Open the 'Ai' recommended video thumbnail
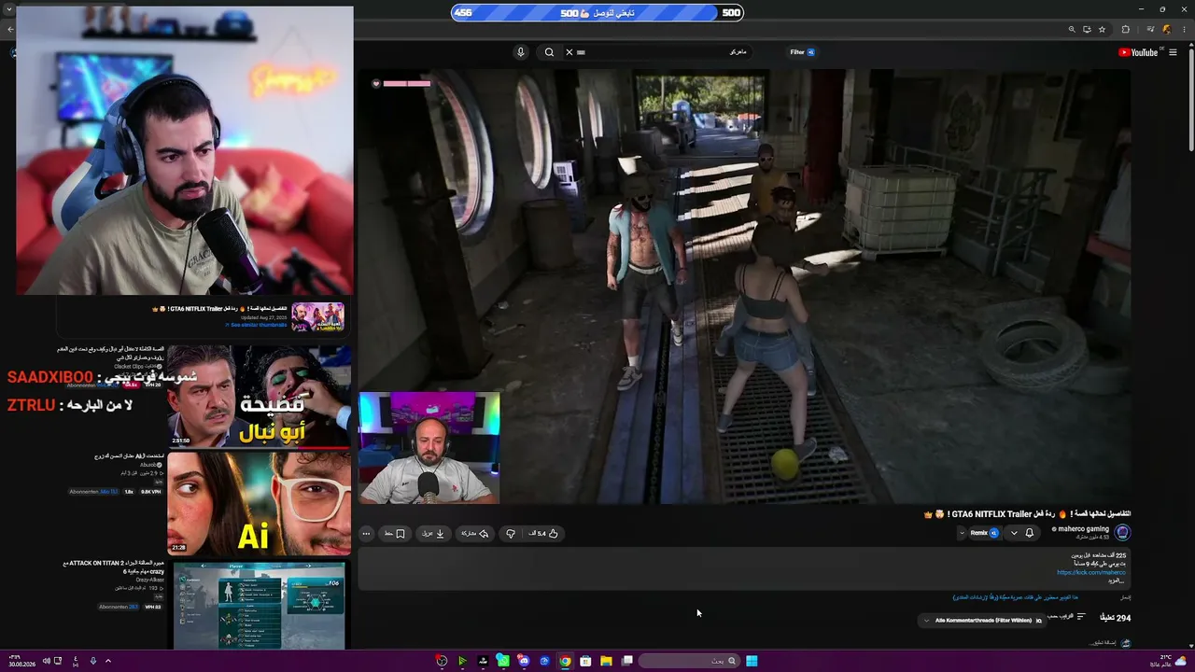1195x672 pixels. (x=259, y=503)
